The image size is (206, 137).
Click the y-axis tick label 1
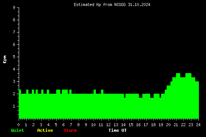(x=14, y=106)
